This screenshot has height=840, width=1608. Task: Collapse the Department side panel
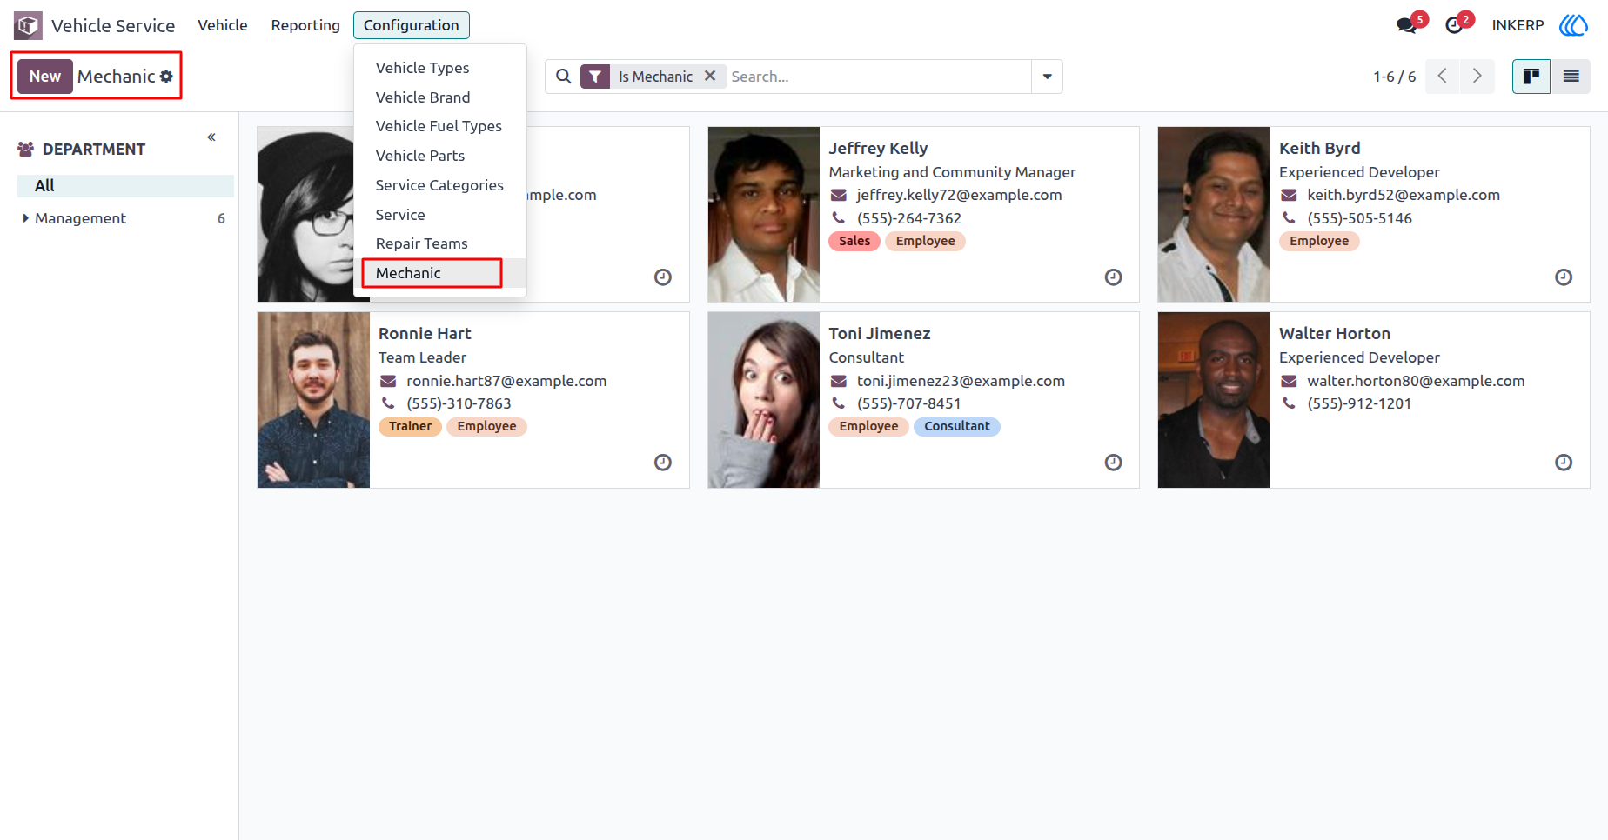[x=211, y=137]
